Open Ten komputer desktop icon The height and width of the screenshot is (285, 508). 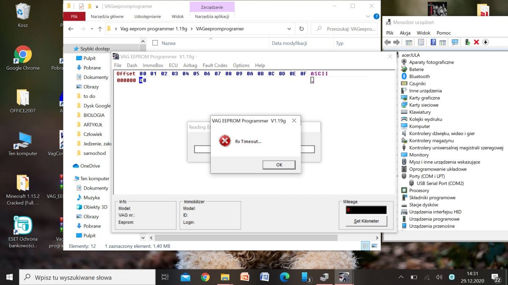(x=23, y=144)
